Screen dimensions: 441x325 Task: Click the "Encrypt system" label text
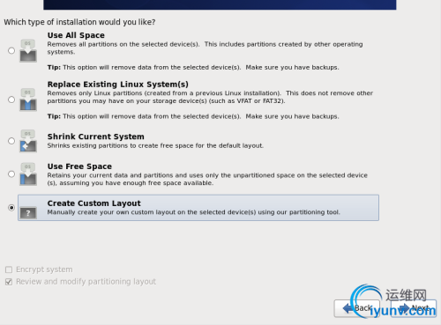pos(44,270)
